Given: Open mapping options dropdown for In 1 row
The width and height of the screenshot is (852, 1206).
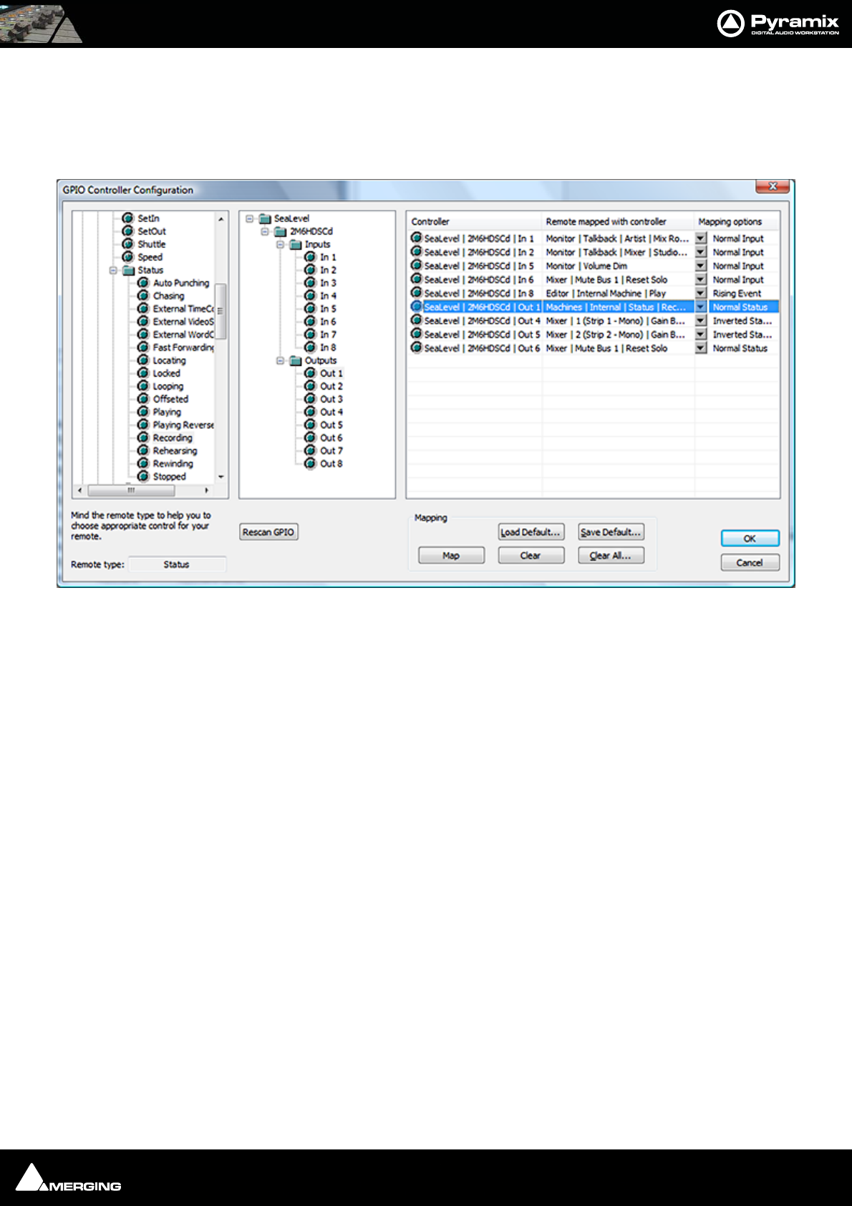Looking at the screenshot, I should click(701, 238).
